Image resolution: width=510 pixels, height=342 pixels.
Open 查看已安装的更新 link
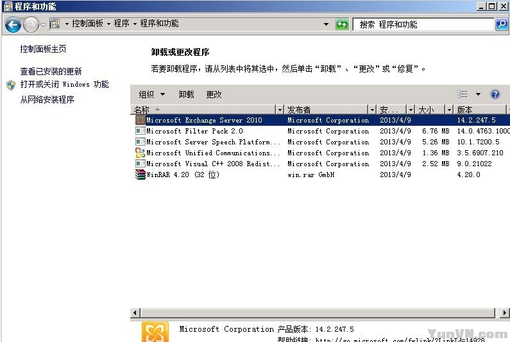pyautogui.click(x=51, y=71)
